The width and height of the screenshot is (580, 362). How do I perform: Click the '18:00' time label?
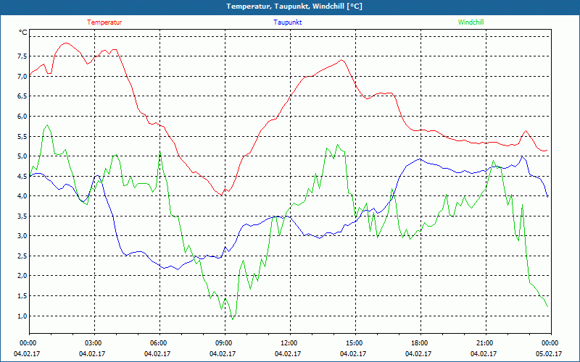(x=420, y=343)
